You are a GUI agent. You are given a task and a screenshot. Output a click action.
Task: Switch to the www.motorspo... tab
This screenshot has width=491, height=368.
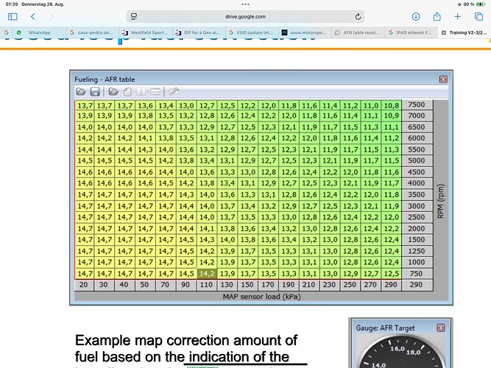click(305, 32)
